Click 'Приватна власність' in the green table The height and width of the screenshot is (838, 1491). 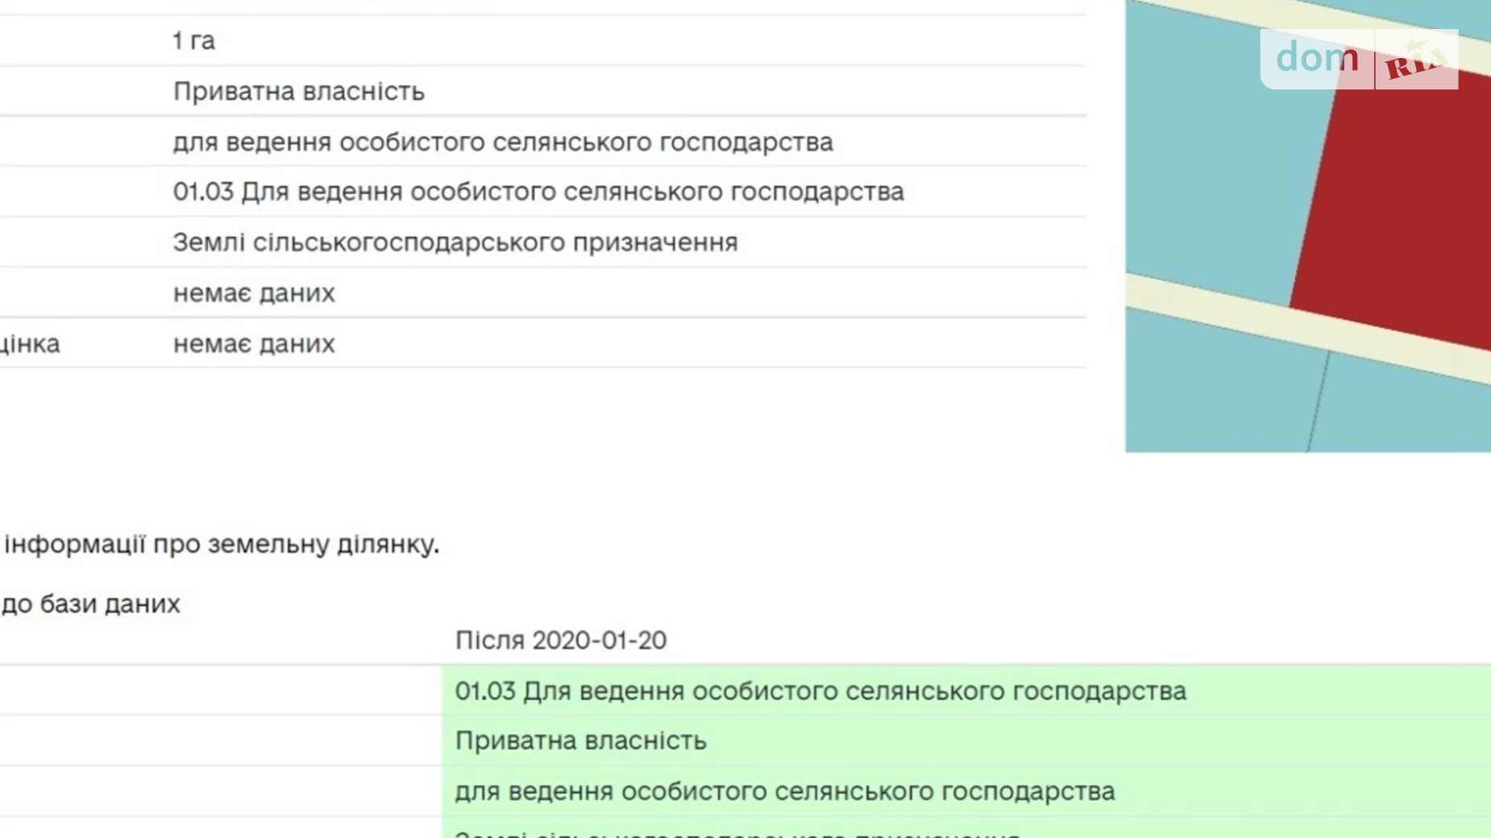coord(581,741)
